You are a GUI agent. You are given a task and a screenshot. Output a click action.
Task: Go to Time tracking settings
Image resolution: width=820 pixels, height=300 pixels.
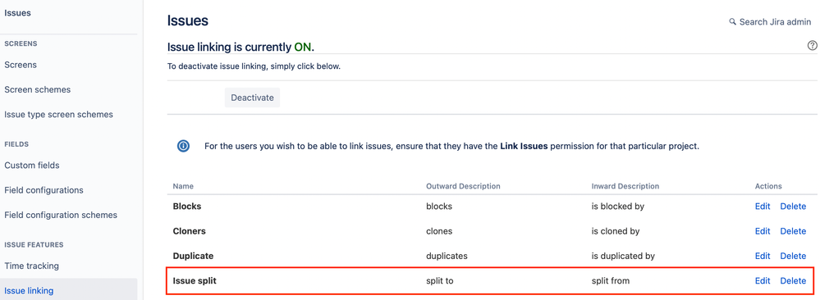[x=31, y=266]
